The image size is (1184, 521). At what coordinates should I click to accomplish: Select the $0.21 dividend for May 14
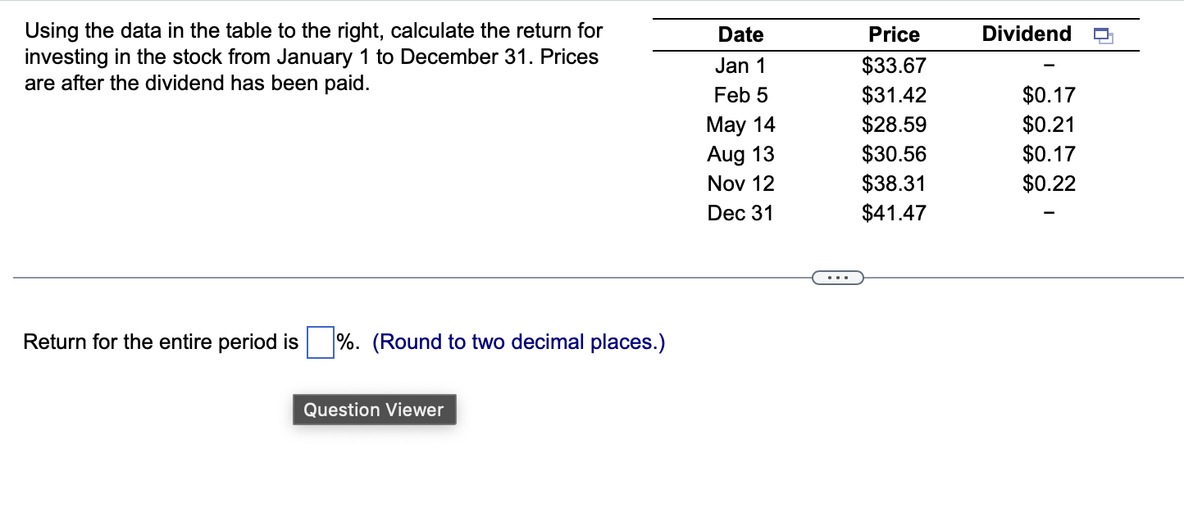coord(1049,125)
